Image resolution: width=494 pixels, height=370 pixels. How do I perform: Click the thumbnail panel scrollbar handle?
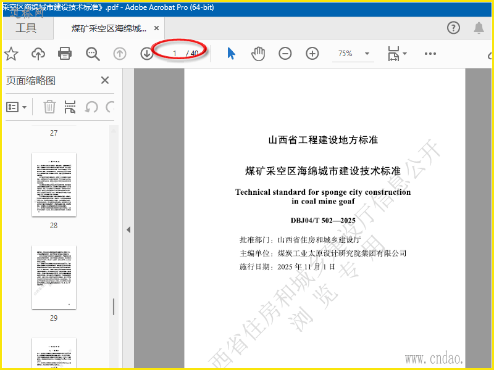click(114, 306)
